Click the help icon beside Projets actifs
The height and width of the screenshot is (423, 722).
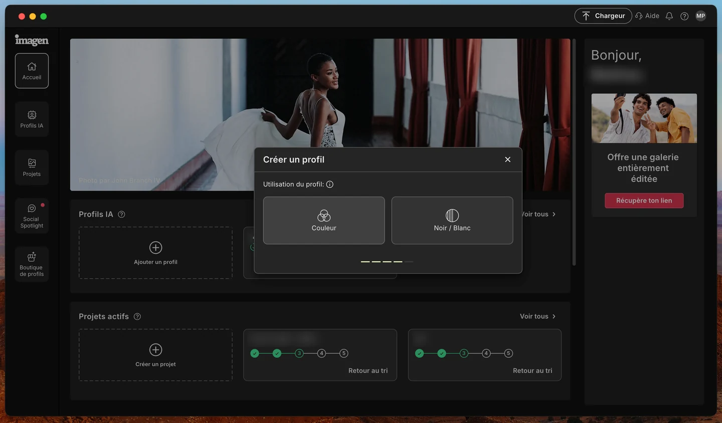click(x=137, y=317)
